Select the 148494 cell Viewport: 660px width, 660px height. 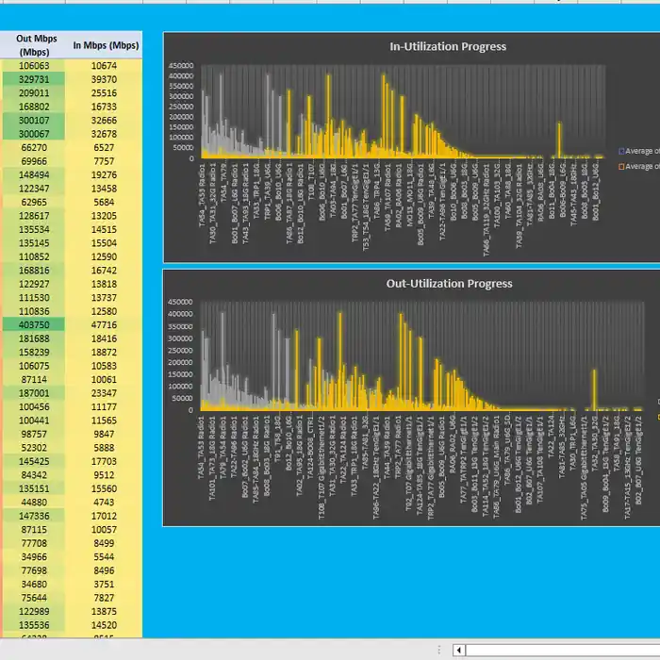coord(34,175)
